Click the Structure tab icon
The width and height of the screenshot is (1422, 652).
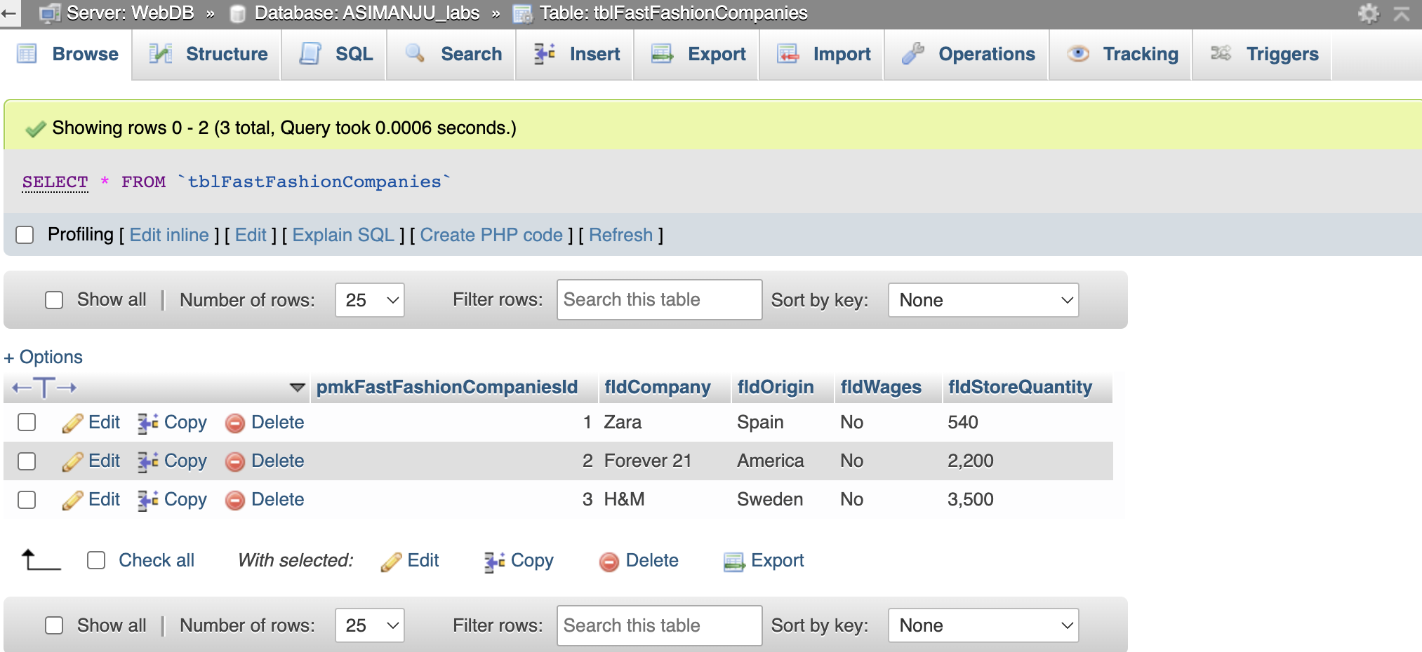click(x=161, y=53)
